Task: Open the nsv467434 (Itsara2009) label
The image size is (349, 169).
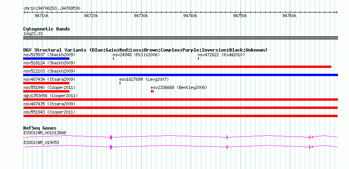Action: pos(49,79)
